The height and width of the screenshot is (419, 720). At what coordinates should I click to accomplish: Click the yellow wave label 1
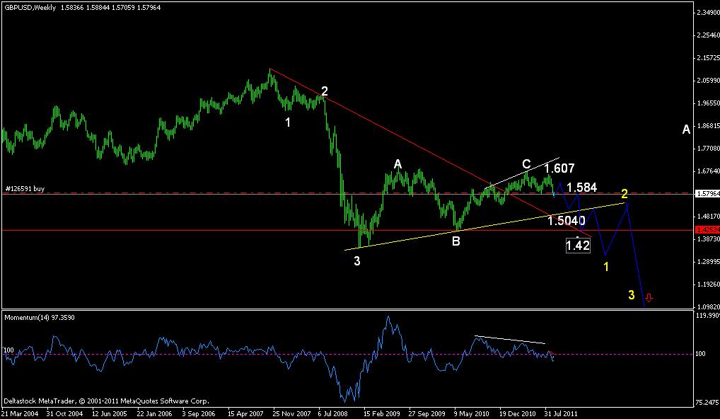[606, 266]
